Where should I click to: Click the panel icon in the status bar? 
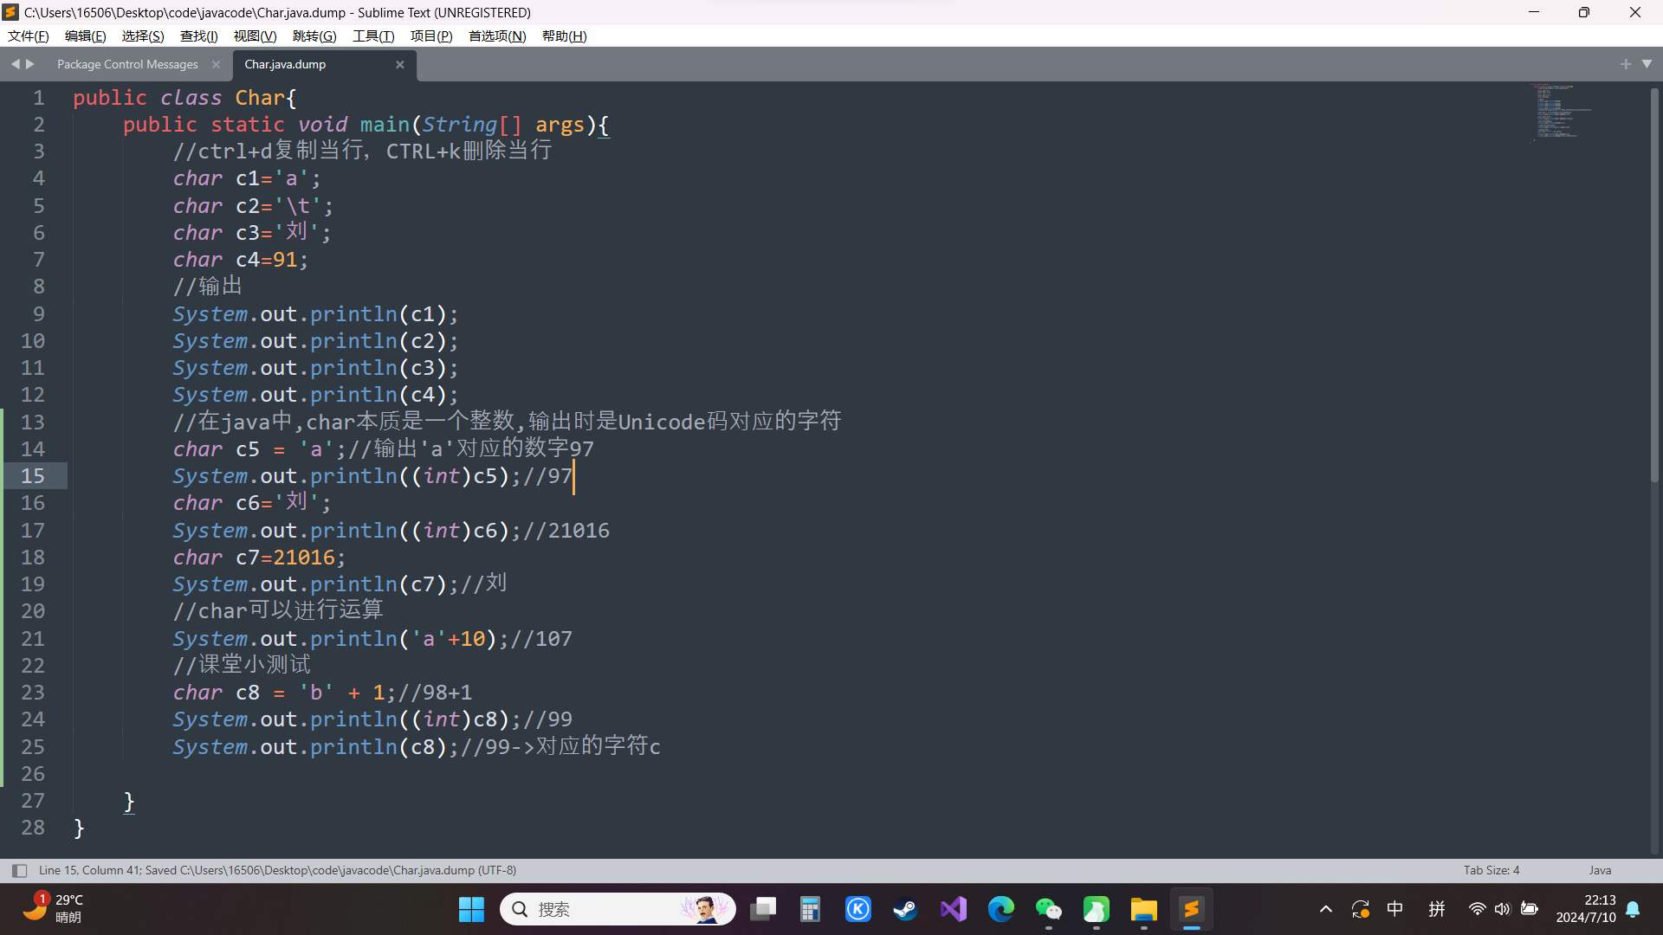(x=18, y=869)
